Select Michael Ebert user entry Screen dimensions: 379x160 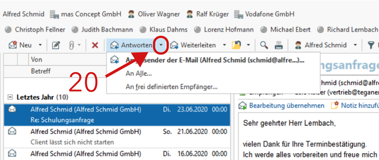tap(285, 29)
